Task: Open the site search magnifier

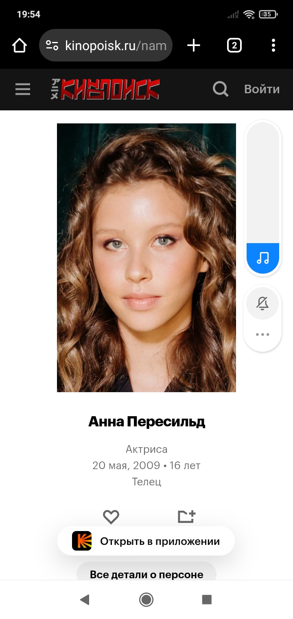Action: [x=221, y=89]
